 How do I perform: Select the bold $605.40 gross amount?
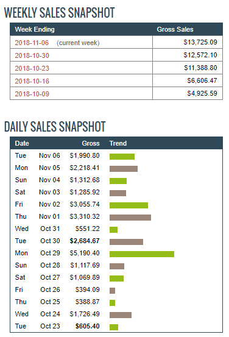87,326
